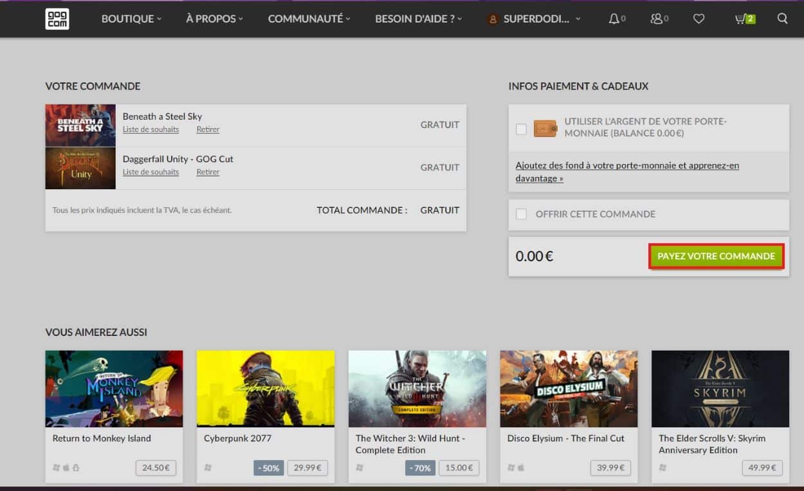Open the shopping cart

[x=740, y=19]
